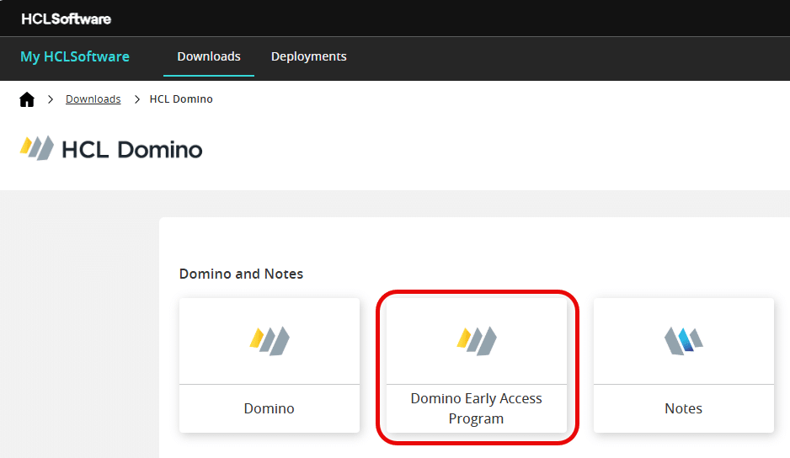
Task: Click the Domino Early Access Program tile icon
Action: coord(477,340)
